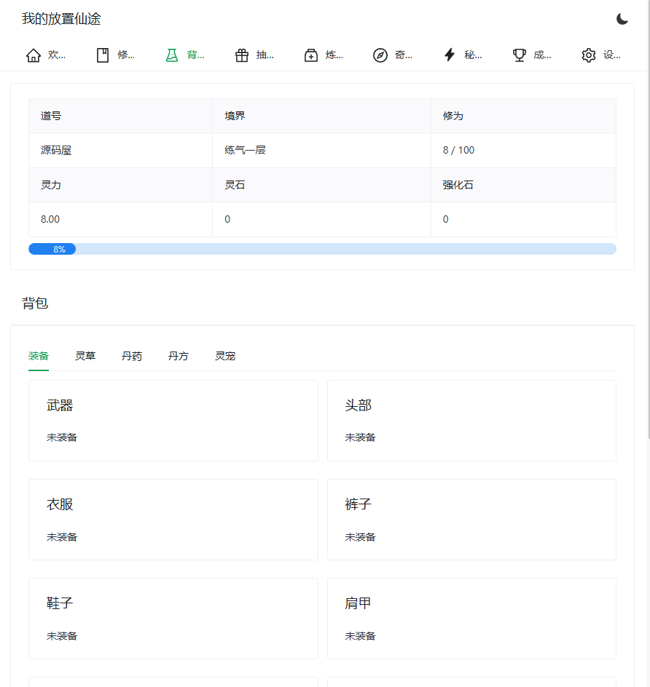The image size is (650, 687).
Task: Open the 丹药 tab in backpack
Action: (x=131, y=356)
